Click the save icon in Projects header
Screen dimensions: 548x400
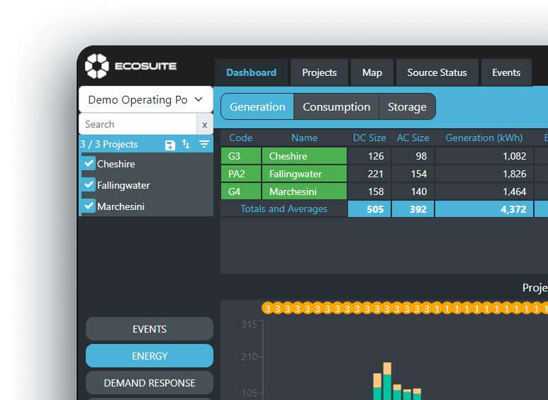(170, 145)
